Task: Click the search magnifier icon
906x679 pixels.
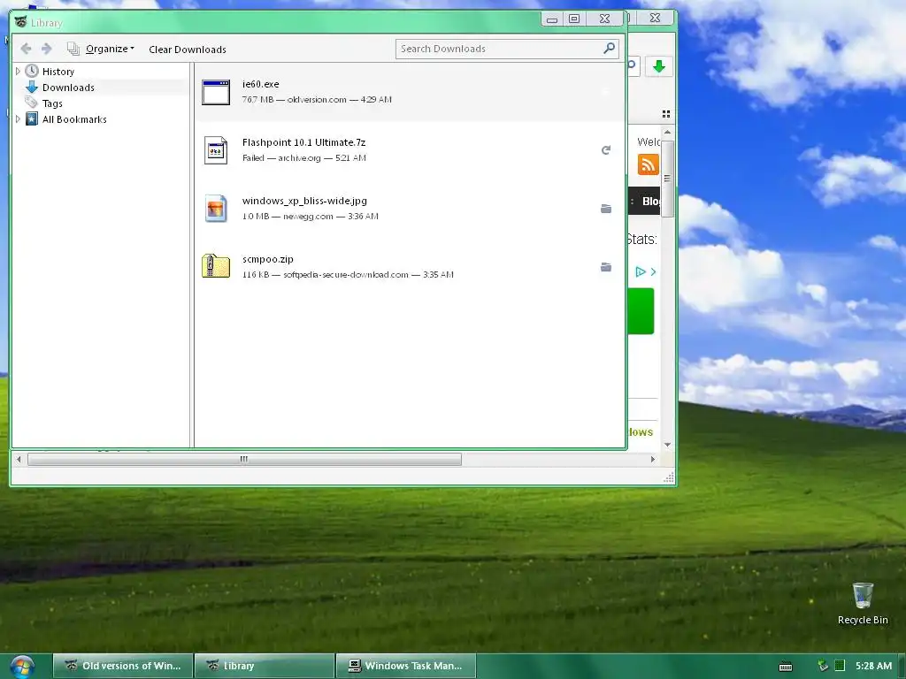Action: (x=609, y=49)
